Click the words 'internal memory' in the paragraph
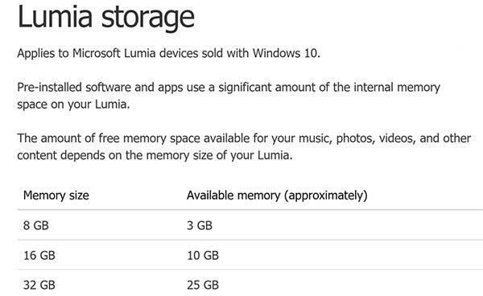This screenshot has height=296, width=483. [397, 88]
